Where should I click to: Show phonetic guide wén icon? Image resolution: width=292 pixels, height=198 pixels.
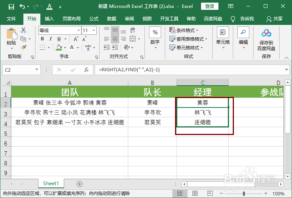(88, 48)
